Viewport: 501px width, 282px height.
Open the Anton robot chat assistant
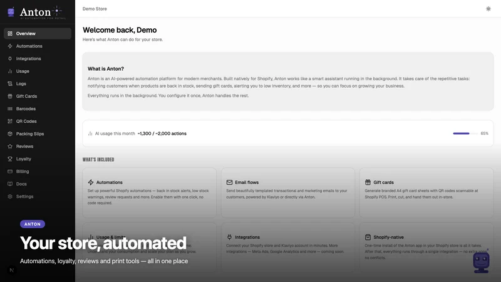[481, 262]
